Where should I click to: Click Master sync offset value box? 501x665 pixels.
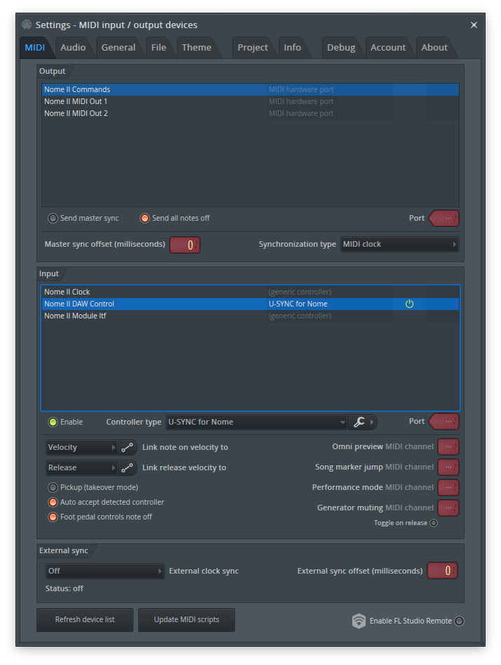tap(185, 245)
